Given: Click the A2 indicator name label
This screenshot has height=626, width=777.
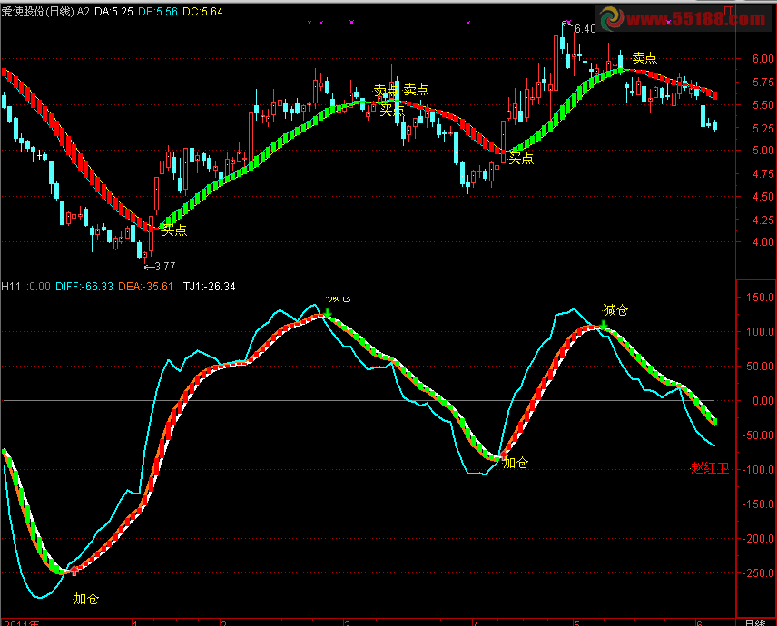Looking at the screenshot, I should pos(84,12).
